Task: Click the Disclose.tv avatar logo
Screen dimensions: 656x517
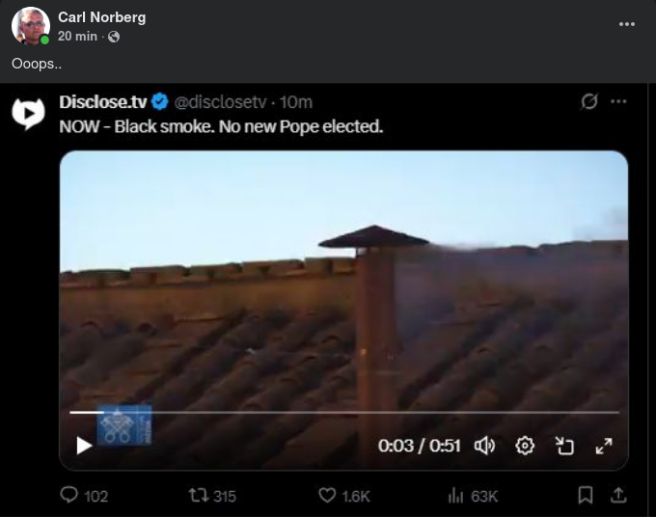Action: click(28, 114)
